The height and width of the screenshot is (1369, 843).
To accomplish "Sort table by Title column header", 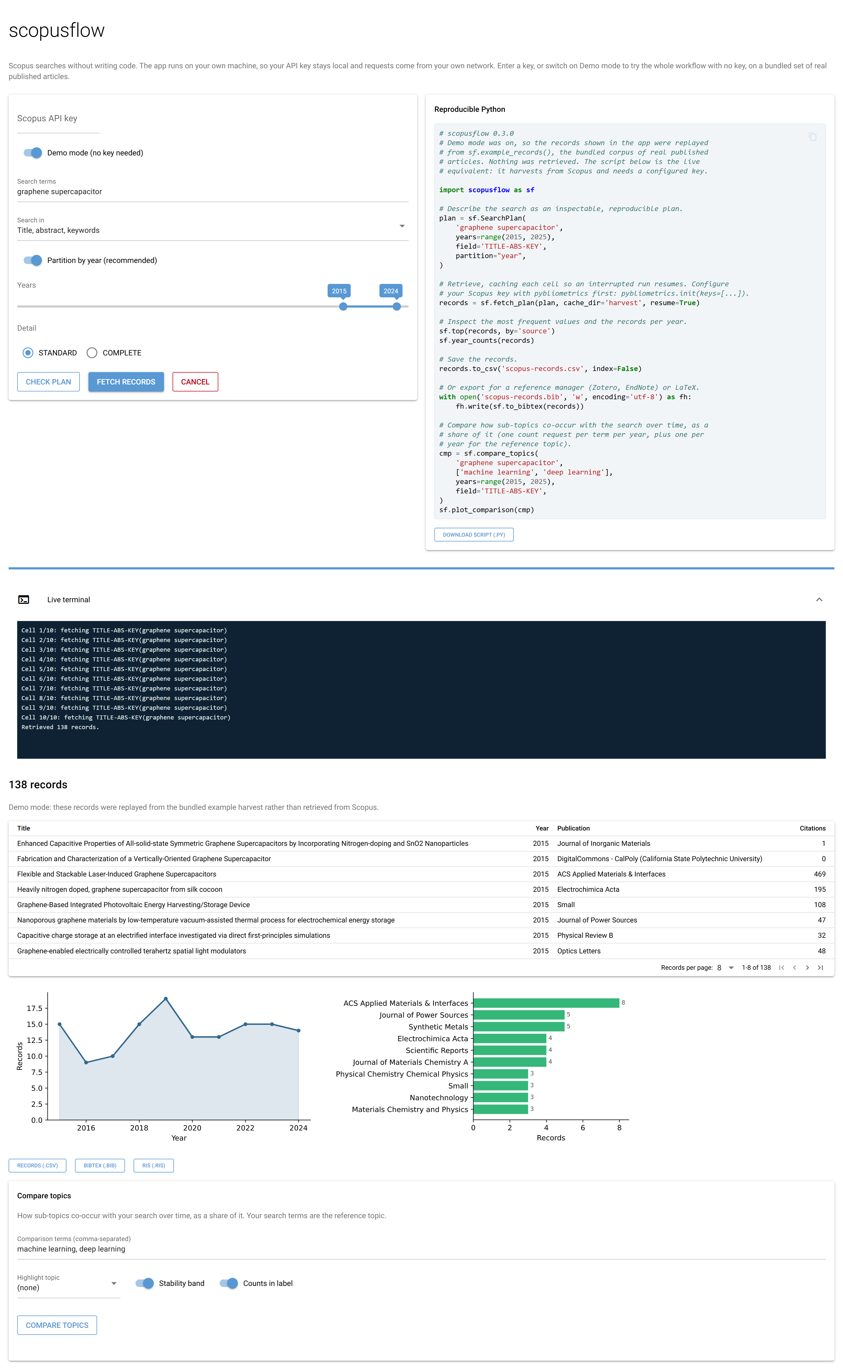I will (x=23, y=828).
